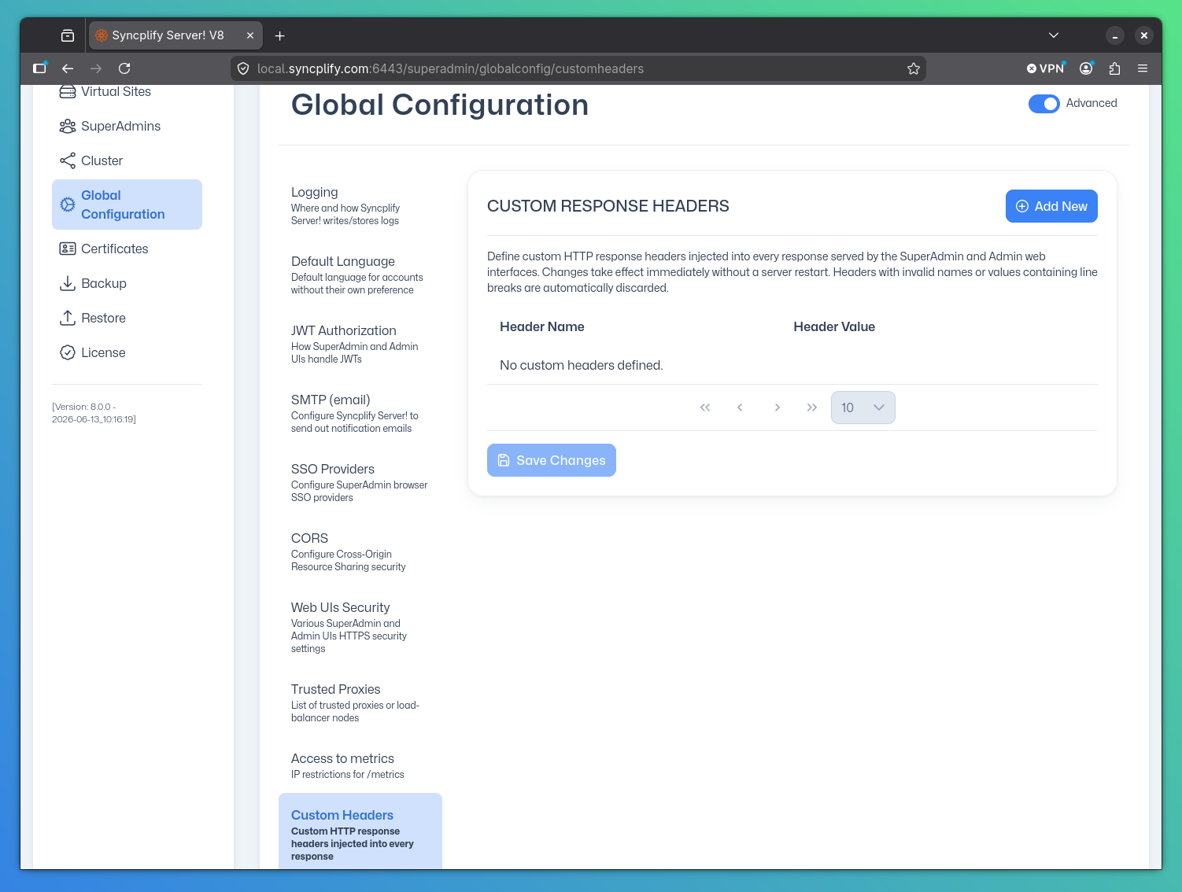
Task: Expand the tab list chevron in titlebar
Action: (x=1054, y=35)
